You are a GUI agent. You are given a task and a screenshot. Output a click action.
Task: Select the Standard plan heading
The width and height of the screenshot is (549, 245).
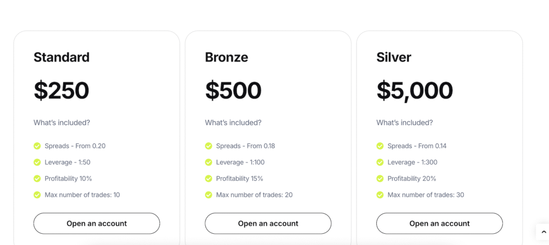point(62,57)
